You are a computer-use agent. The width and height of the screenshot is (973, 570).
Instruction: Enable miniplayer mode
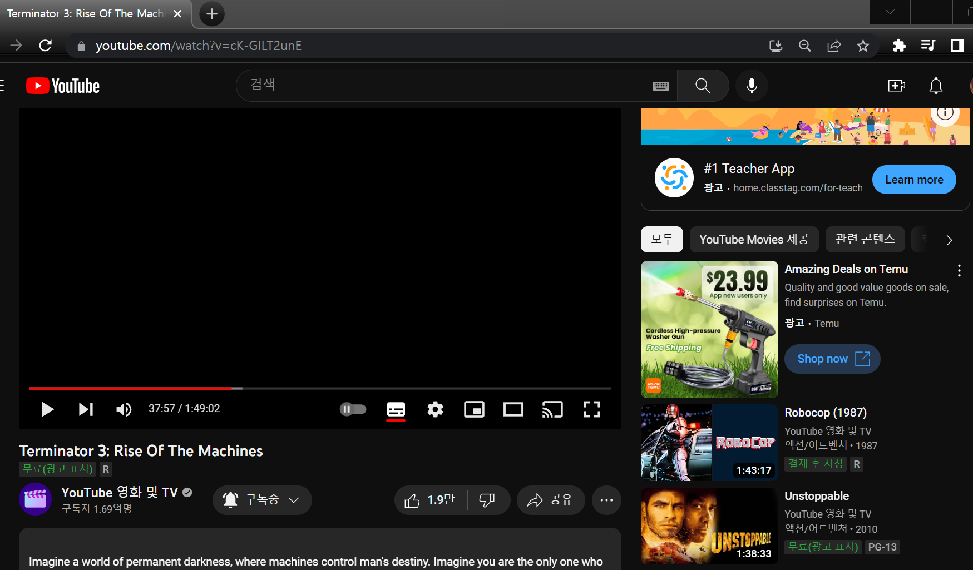(x=474, y=410)
